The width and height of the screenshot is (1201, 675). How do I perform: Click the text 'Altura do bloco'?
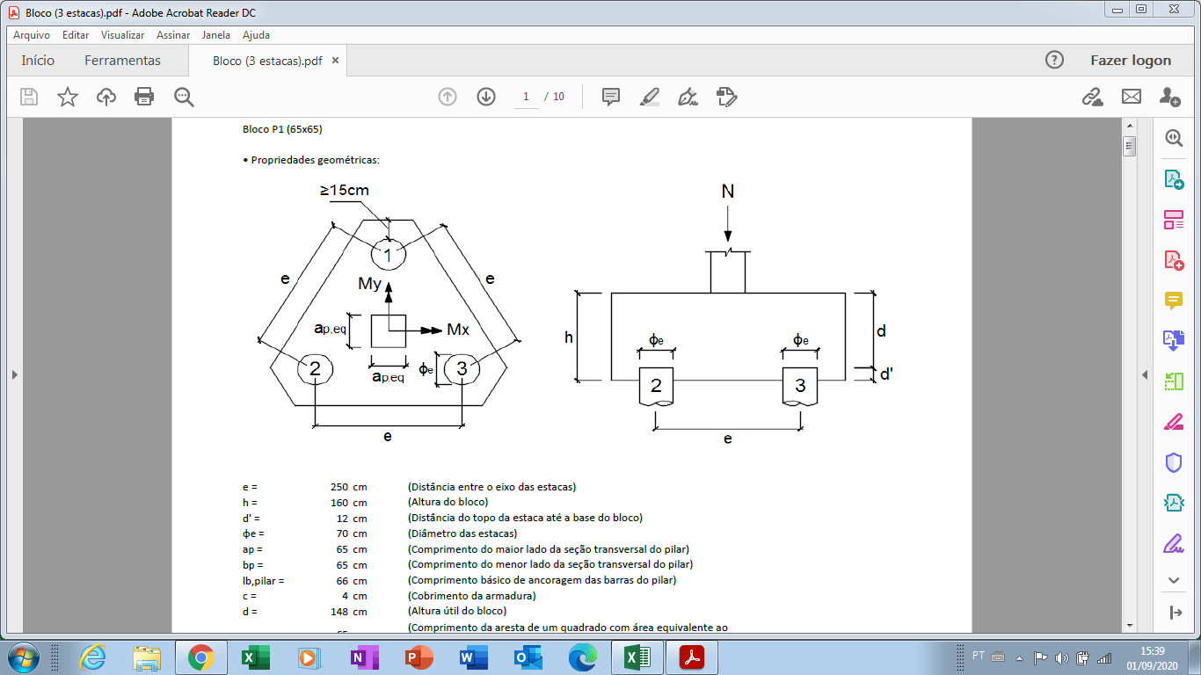coord(448,502)
